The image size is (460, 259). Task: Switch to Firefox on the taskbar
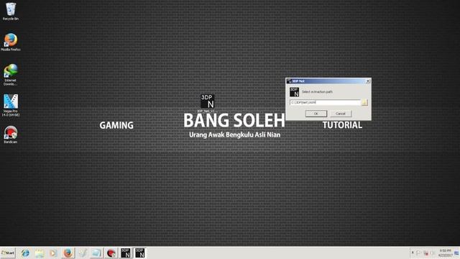click(x=68, y=253)
